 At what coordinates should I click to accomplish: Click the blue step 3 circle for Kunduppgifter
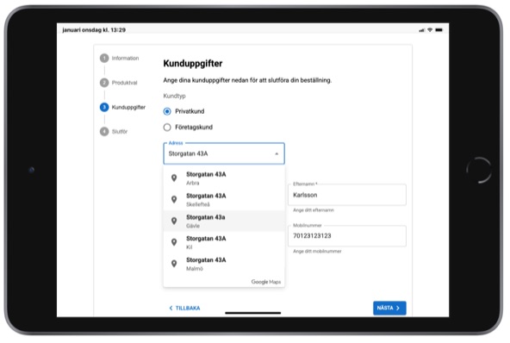(104, 107)
